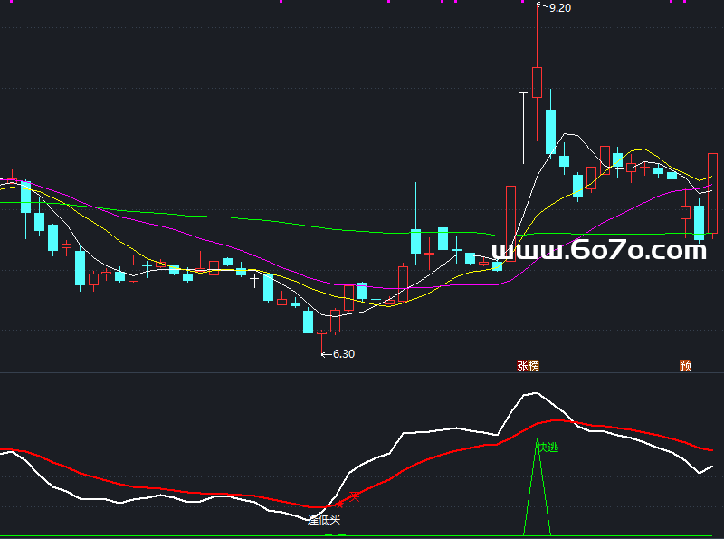Click the green spike in indicator panel
The width and height of the screenshot is (724, 539).
[x=538, y=489]
